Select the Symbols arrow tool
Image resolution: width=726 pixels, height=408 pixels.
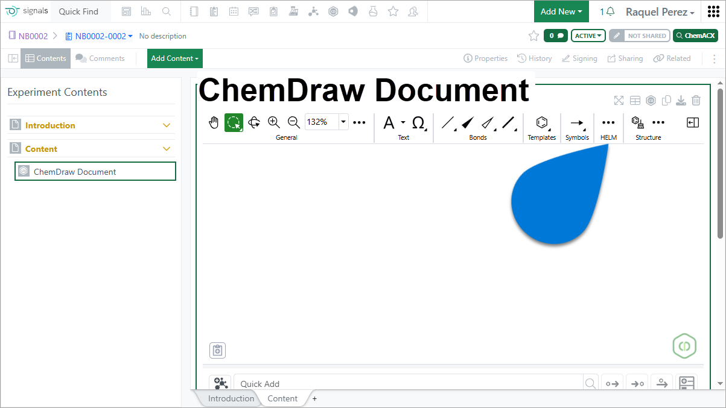[577, 123]
